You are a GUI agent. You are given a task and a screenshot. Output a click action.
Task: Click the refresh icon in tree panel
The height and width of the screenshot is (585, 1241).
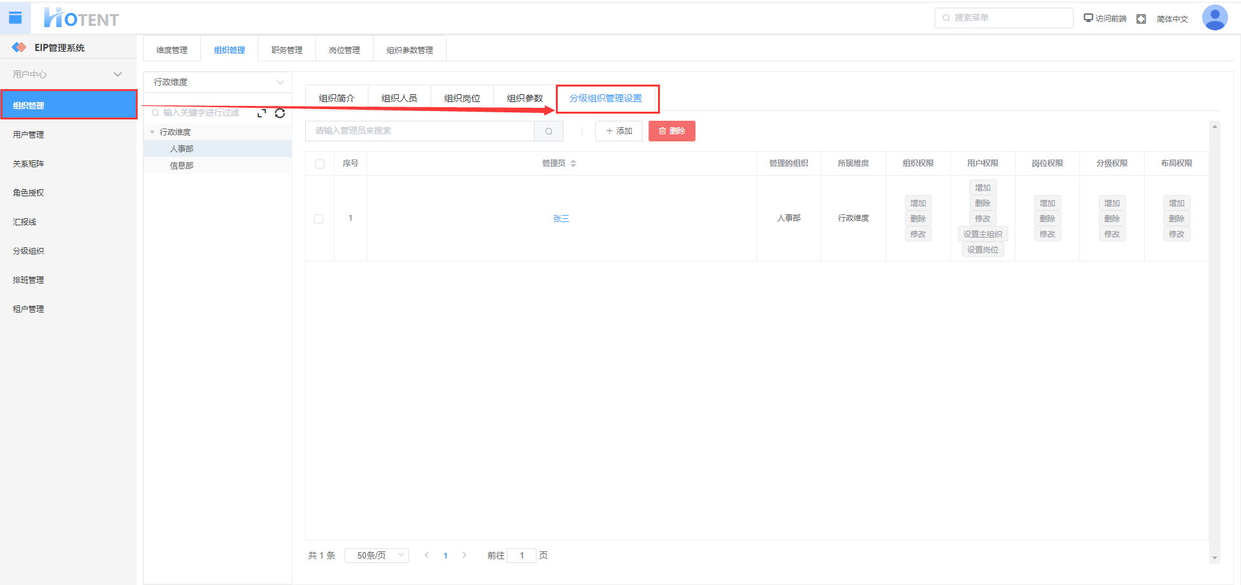[280, 113]
